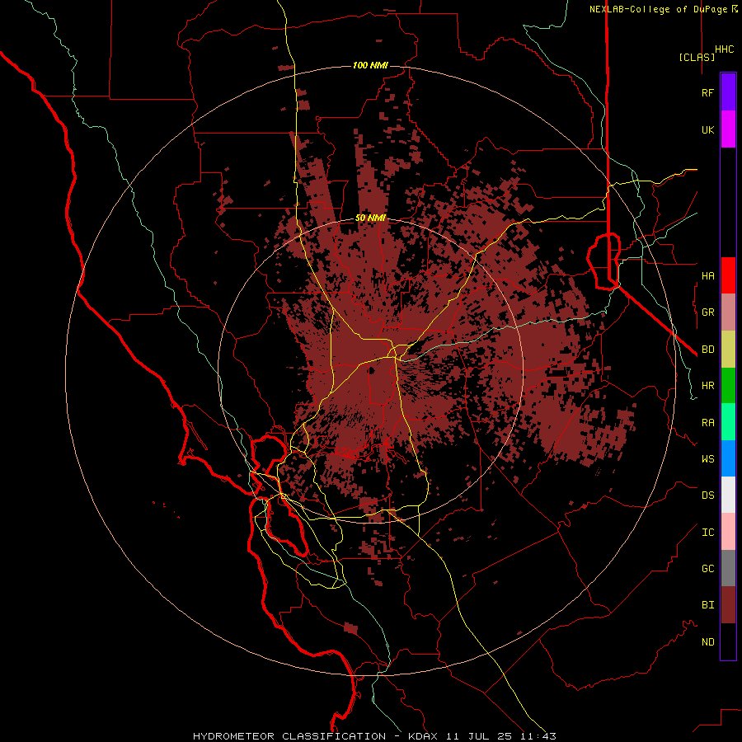
Task: Click the BD legend label
Action: 707,350
